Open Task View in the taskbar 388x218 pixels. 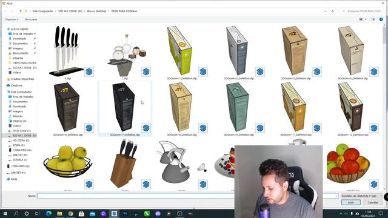pos(37,214)
